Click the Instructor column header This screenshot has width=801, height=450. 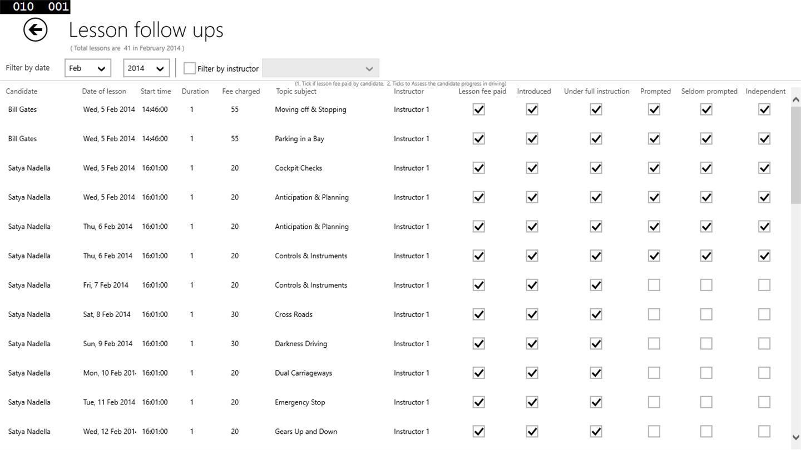[x=409, y=91]
